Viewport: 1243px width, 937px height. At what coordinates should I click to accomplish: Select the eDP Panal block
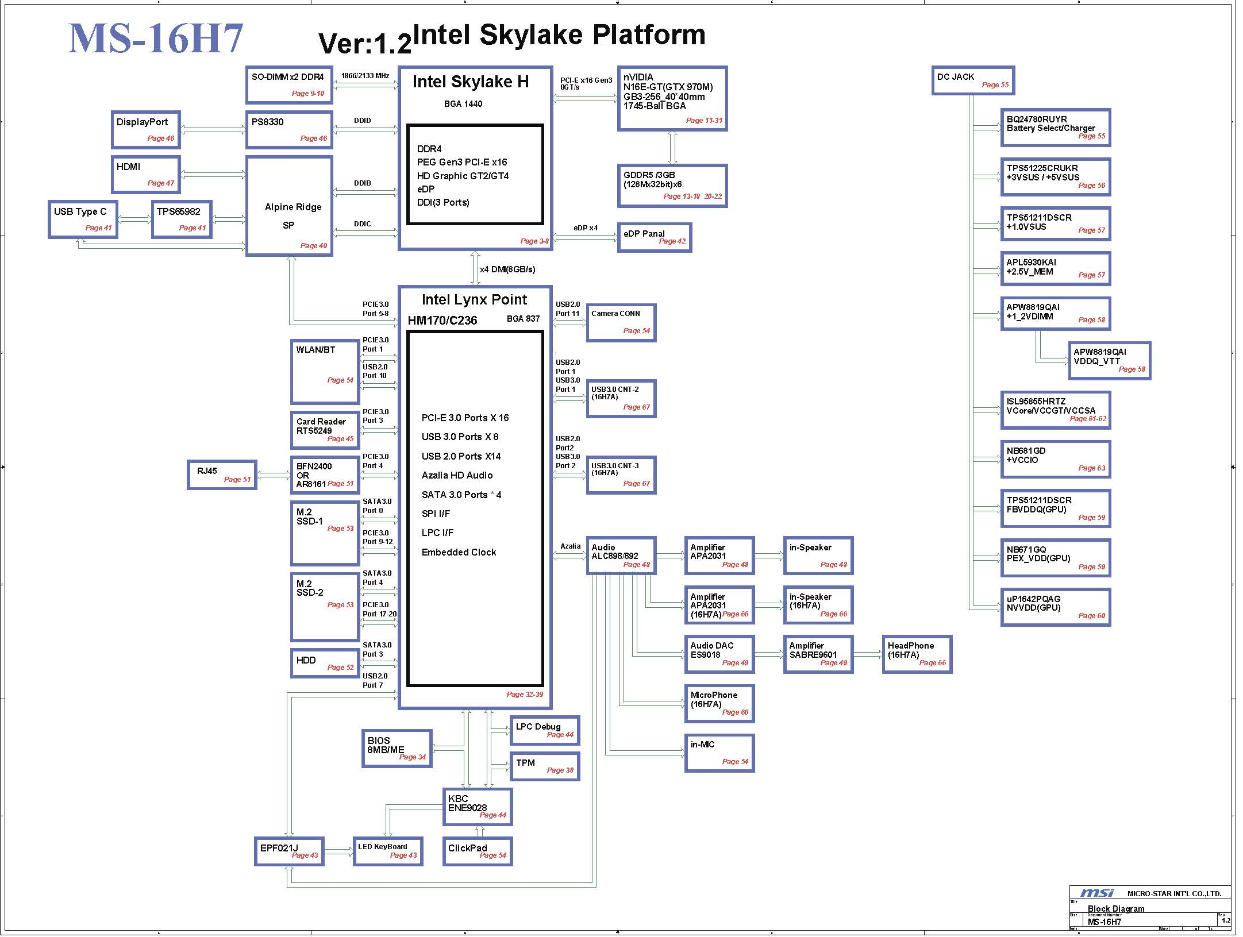coord(655,237)
